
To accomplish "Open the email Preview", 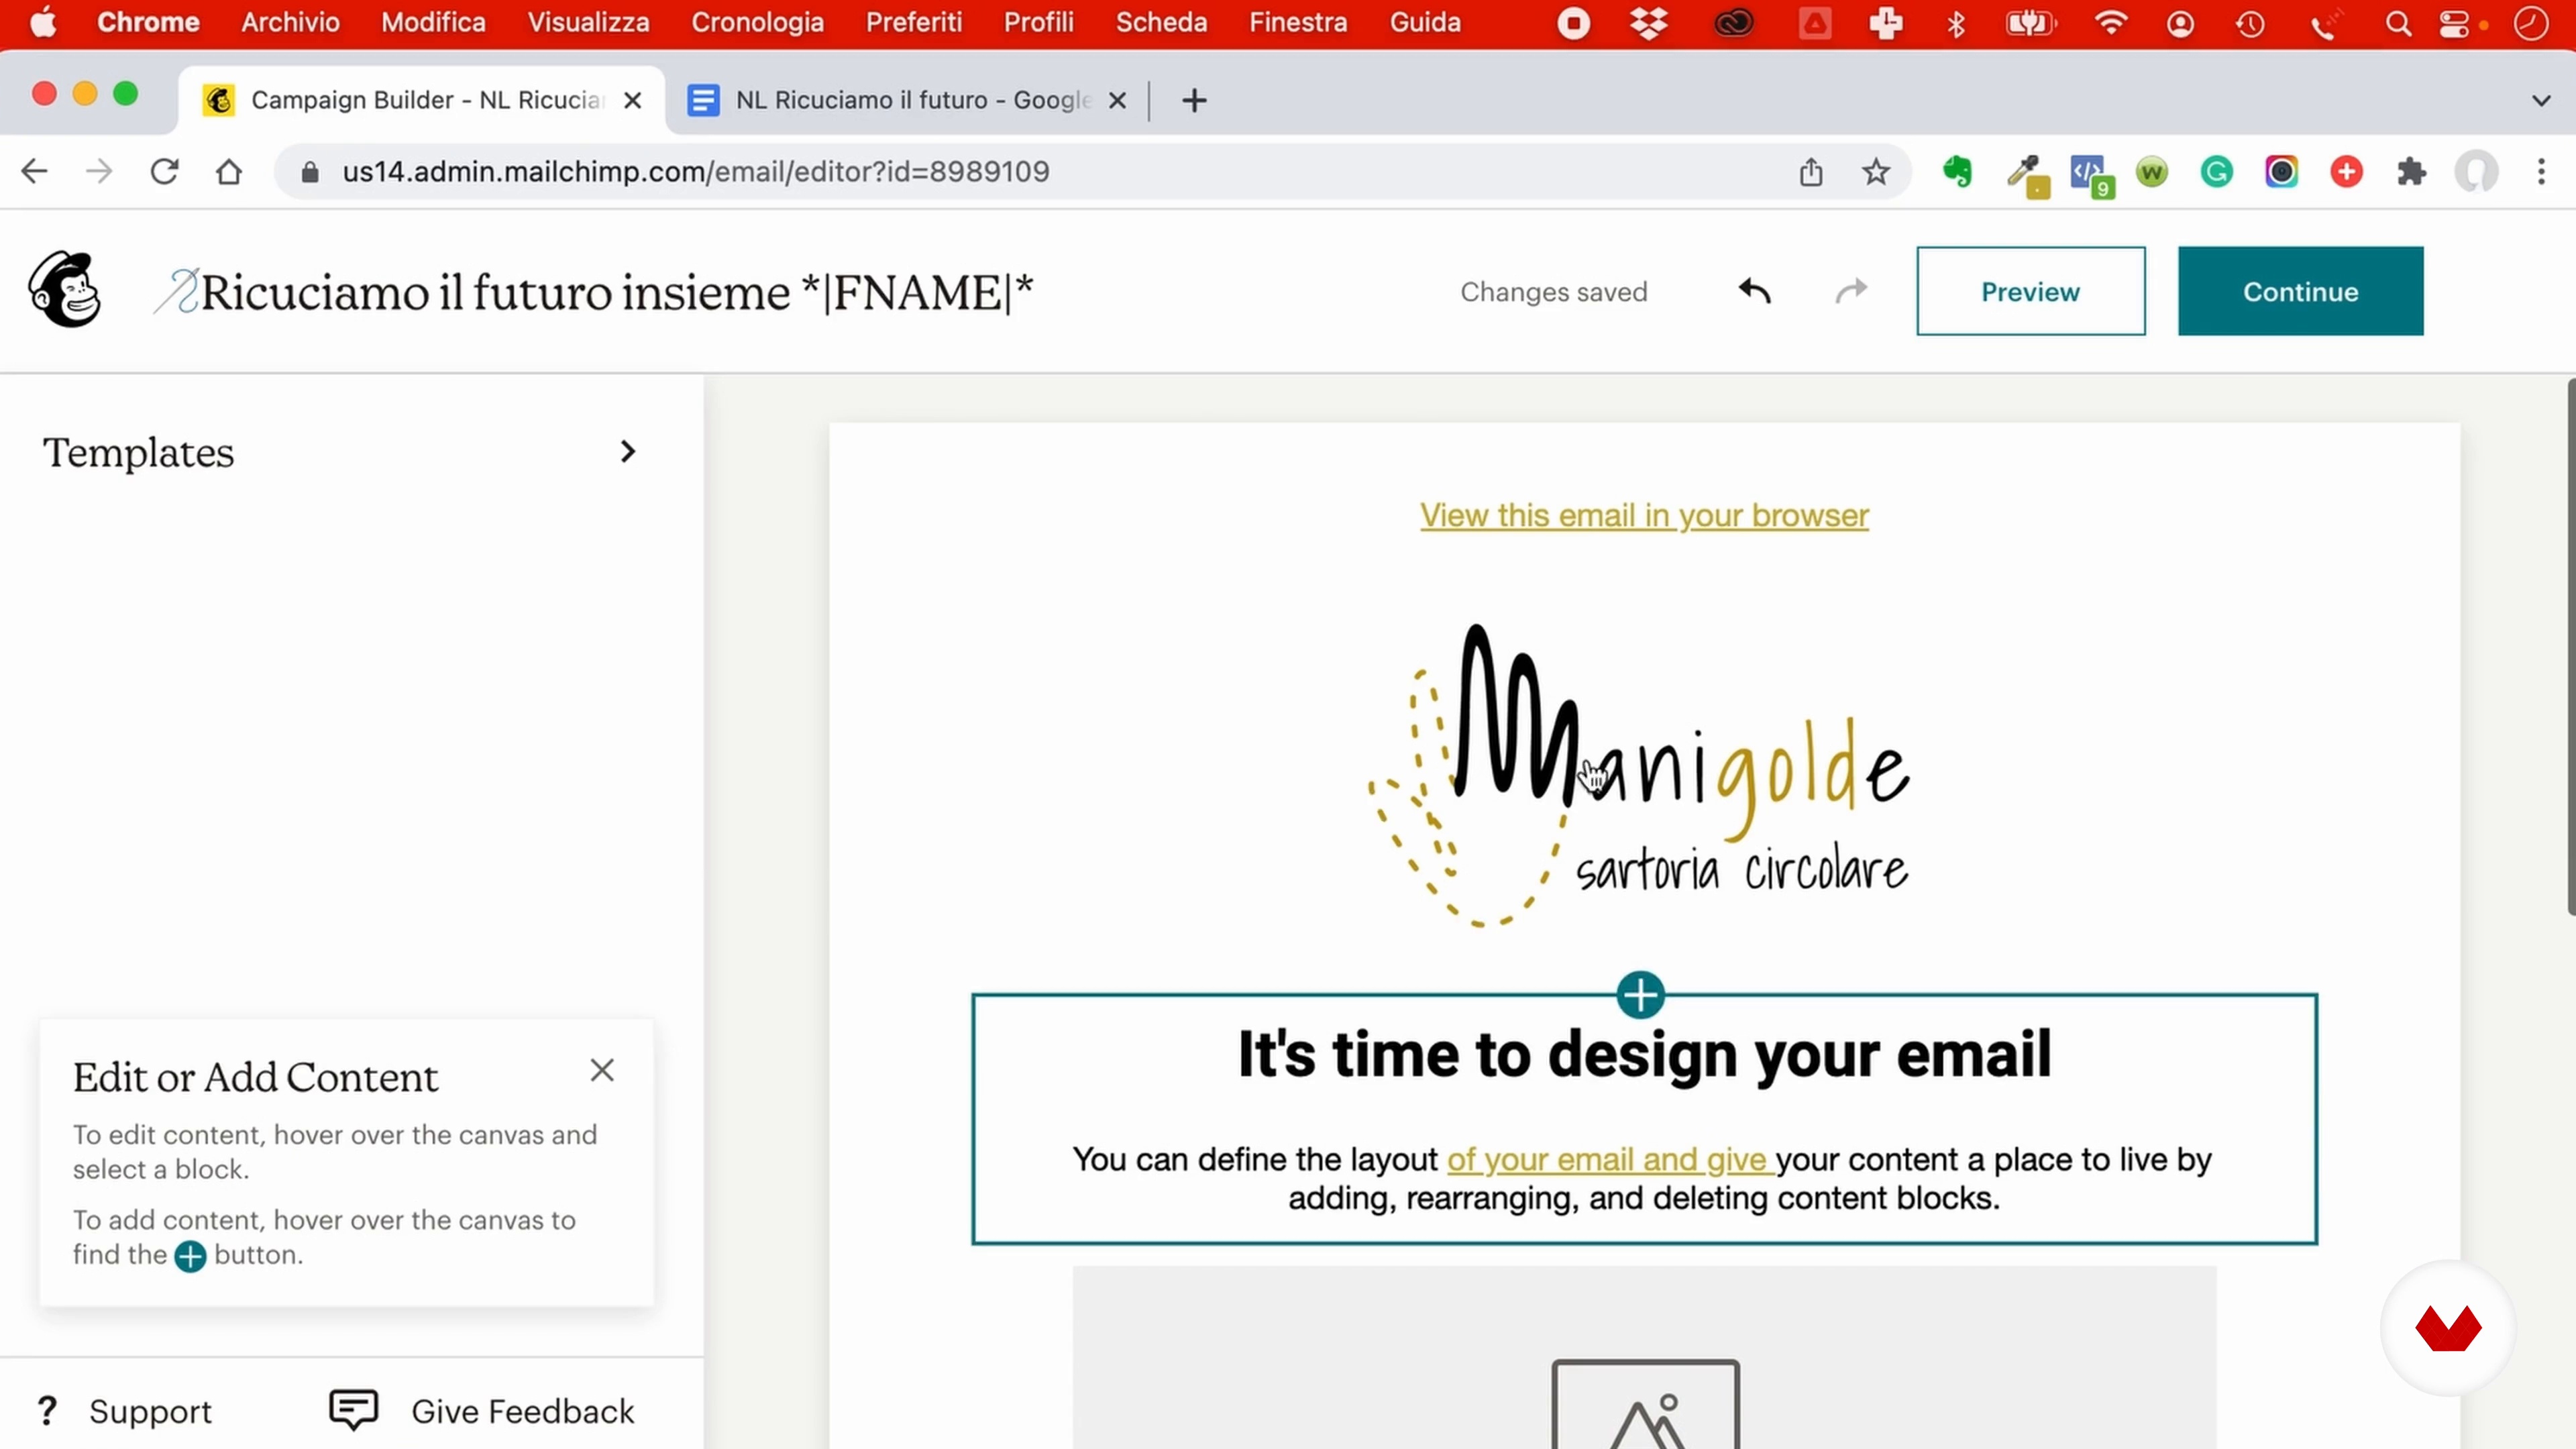I will (x=2030, y=291).
